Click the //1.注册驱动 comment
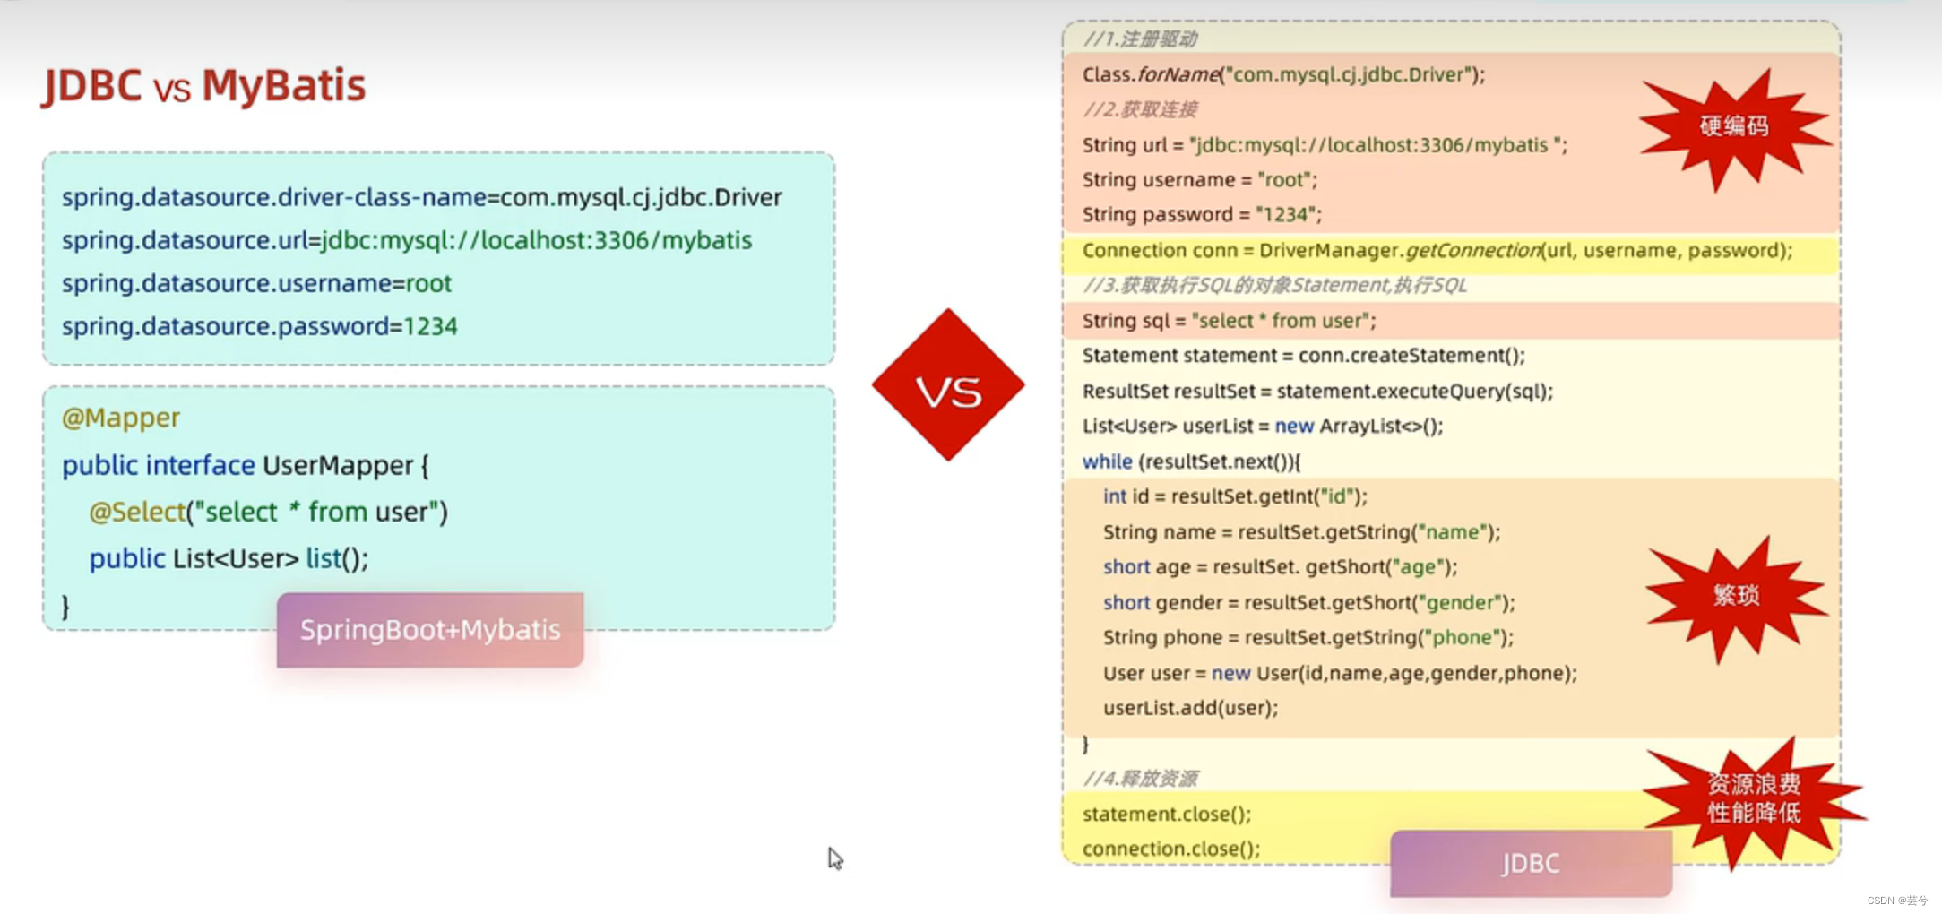The height and width of the screenshot is (914, 1942). pyautogui.click(x=1140, y=39)
